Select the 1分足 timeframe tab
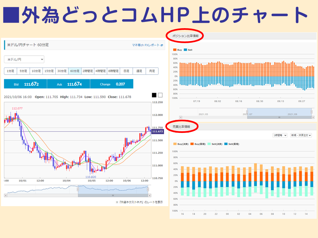Image resolution: width=318 pixels, height=238 pixels. [11, 71]
